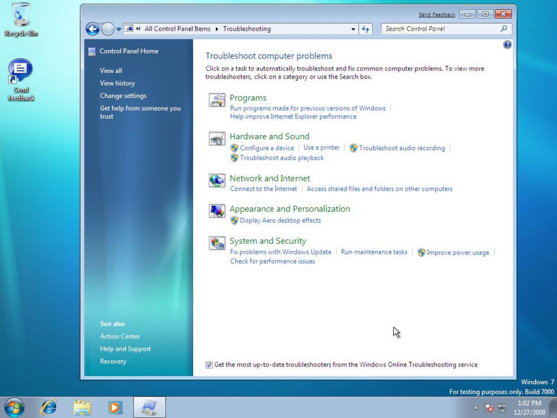The height and width of the screenshot is (418, 557).
Task: Open Help and Support link
Action: tap(125, 349)
